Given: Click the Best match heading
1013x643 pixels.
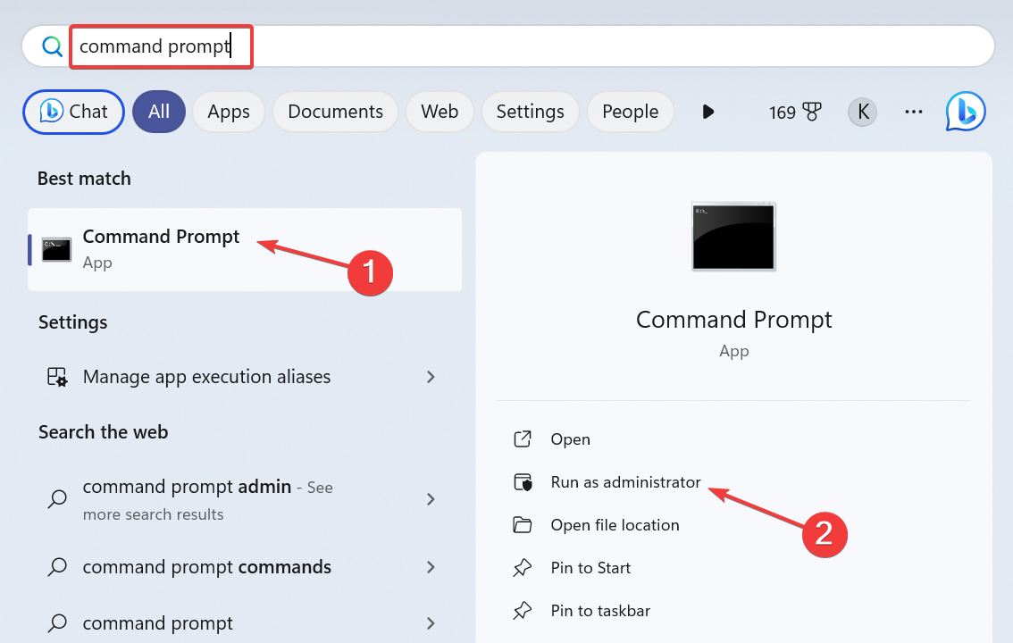Looking at the screenshot, I should pos(84,179).
